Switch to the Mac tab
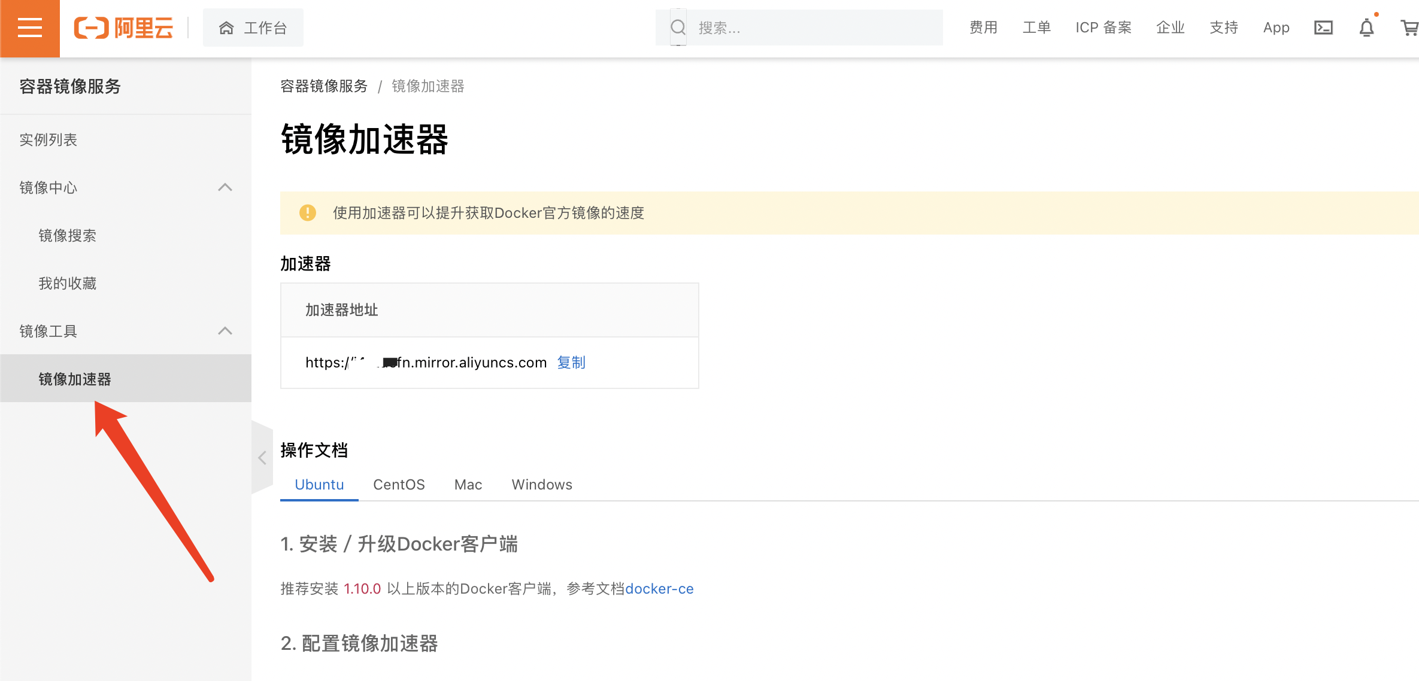 tap(468, 484)
